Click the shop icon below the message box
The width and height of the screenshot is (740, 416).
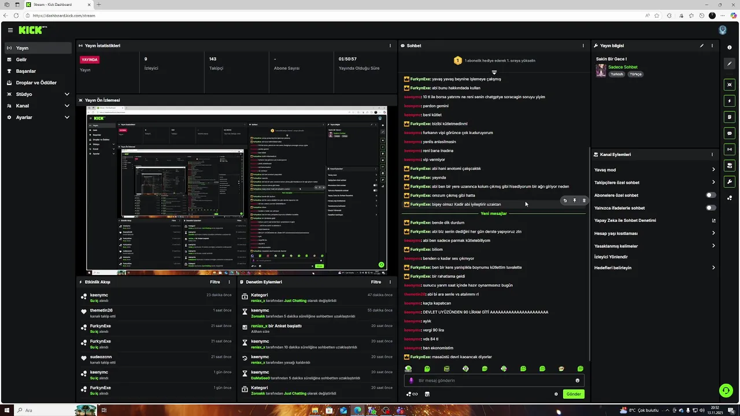coord(427,394)
